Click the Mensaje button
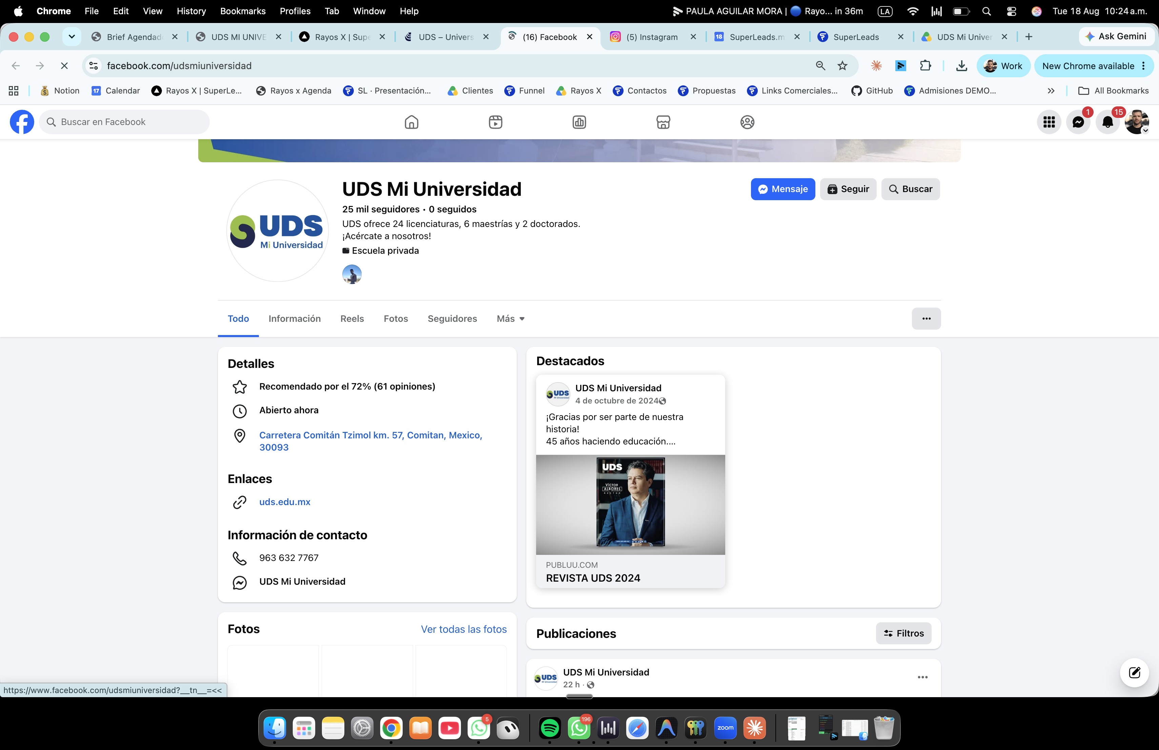1159x750 pixels. point(782,189)
